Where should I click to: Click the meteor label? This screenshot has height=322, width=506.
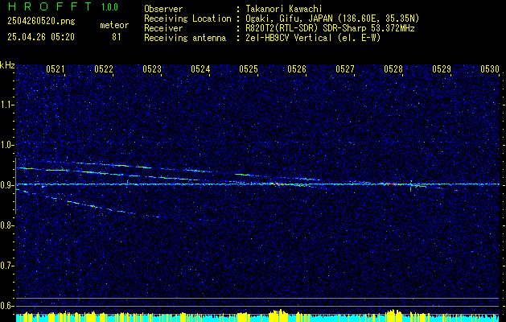114,25
